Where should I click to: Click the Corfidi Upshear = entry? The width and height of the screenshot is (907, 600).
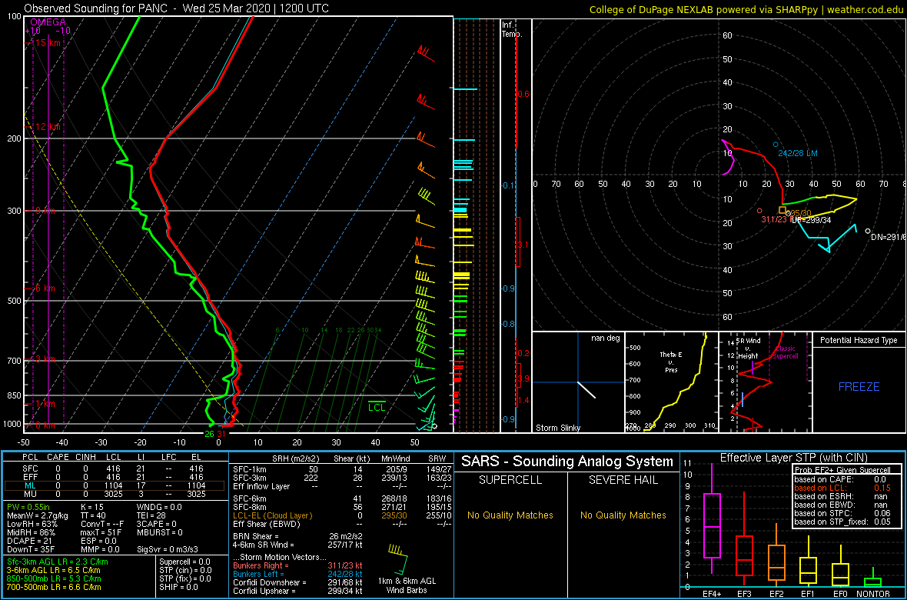(298, 591)
